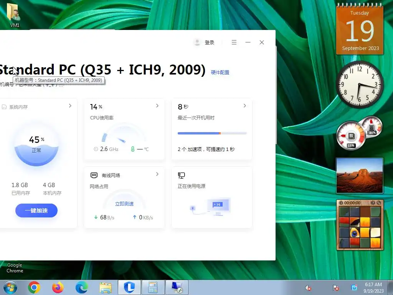Click the green CPU temperature thermometer icon
The image size is (393, 295).
[133, 149]
